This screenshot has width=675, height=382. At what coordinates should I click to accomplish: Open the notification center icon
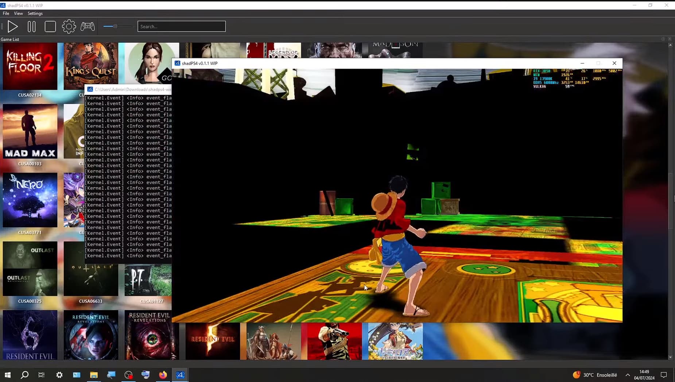coord(664,375)
